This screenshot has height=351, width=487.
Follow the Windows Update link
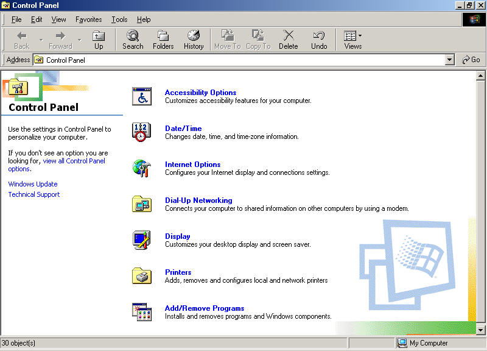click(x=33, y=184)
